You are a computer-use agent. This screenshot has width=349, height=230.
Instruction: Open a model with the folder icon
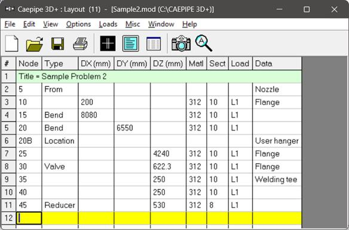pos(35,43)
